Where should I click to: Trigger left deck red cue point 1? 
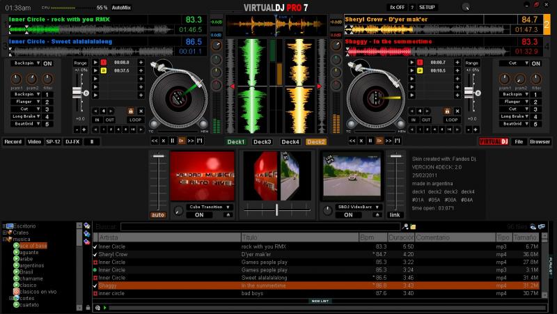(103, 62)
